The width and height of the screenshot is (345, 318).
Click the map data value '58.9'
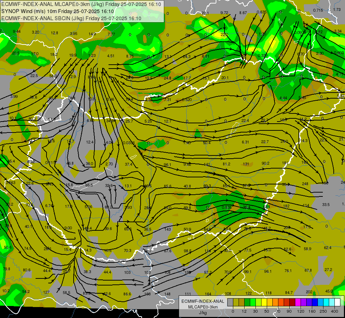pyautogui.click(x=308, y=249)
